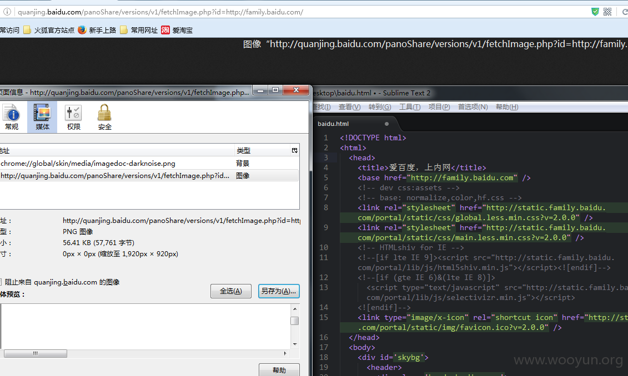Open the 工具(T) menu in Sublime Text

[410, 107]
